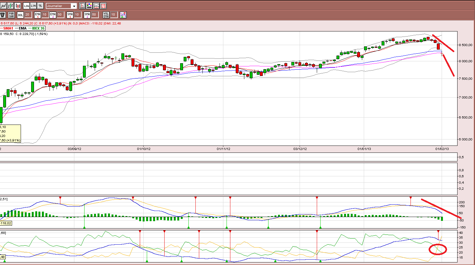Switch scale to percent mode
This screenshot has width=475, height=265.
pos(40,6)
